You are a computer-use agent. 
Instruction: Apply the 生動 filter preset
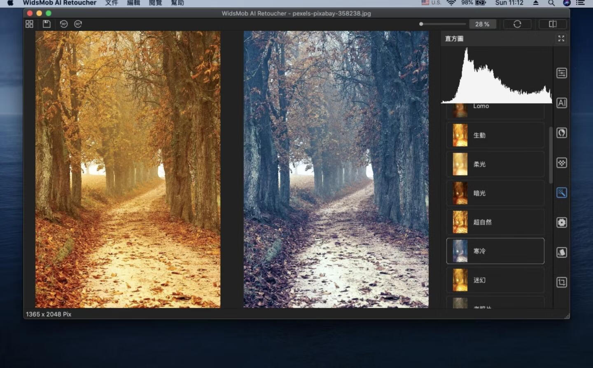(495, 135)
